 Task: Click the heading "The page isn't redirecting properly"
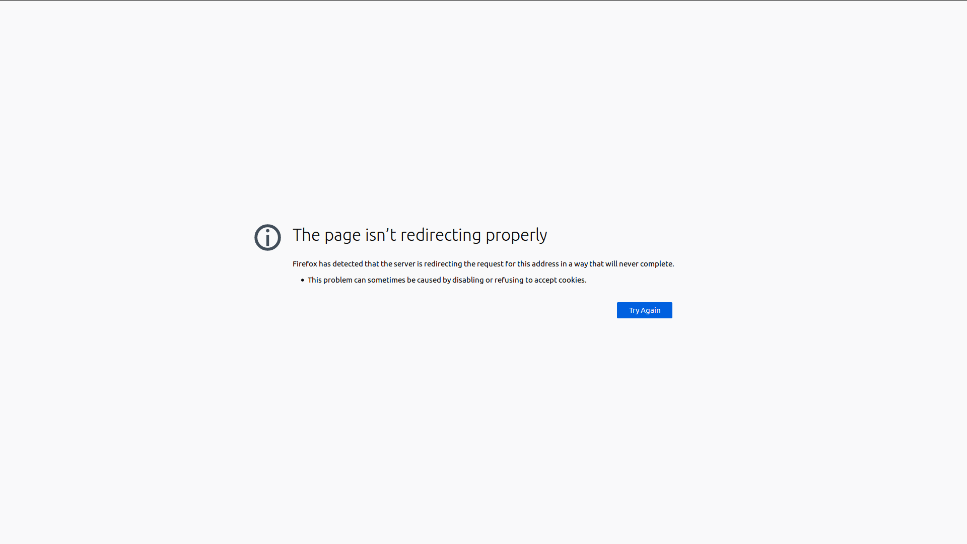click(x=420, y=235)
